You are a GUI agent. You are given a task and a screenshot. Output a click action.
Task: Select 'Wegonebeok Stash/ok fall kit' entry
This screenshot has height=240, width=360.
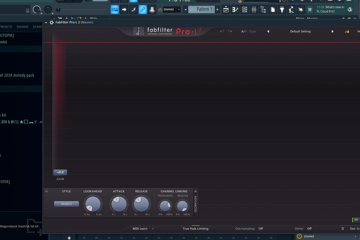click(x=19, y=226)
